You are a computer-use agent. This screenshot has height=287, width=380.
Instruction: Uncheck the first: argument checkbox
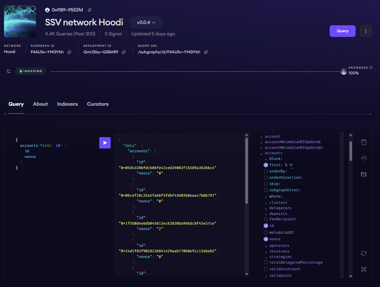click(266, 165)
